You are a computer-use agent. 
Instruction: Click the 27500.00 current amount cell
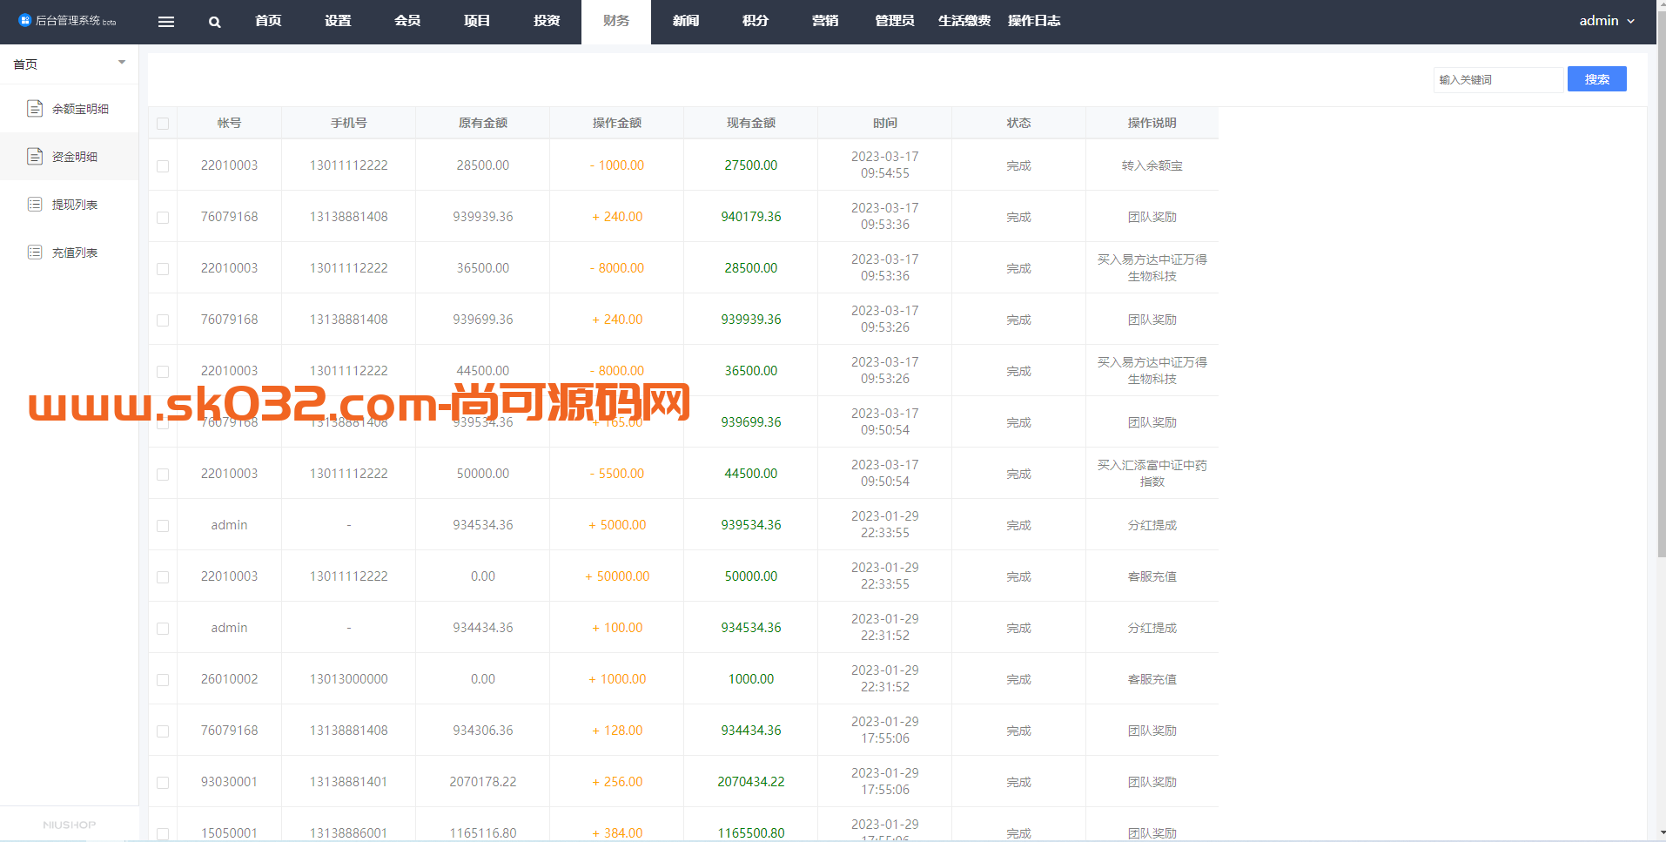click(x=751, y=165)
